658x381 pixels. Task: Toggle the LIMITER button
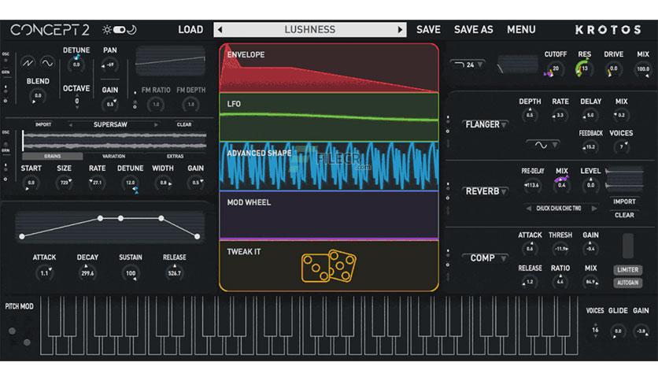tap(627, 270)
